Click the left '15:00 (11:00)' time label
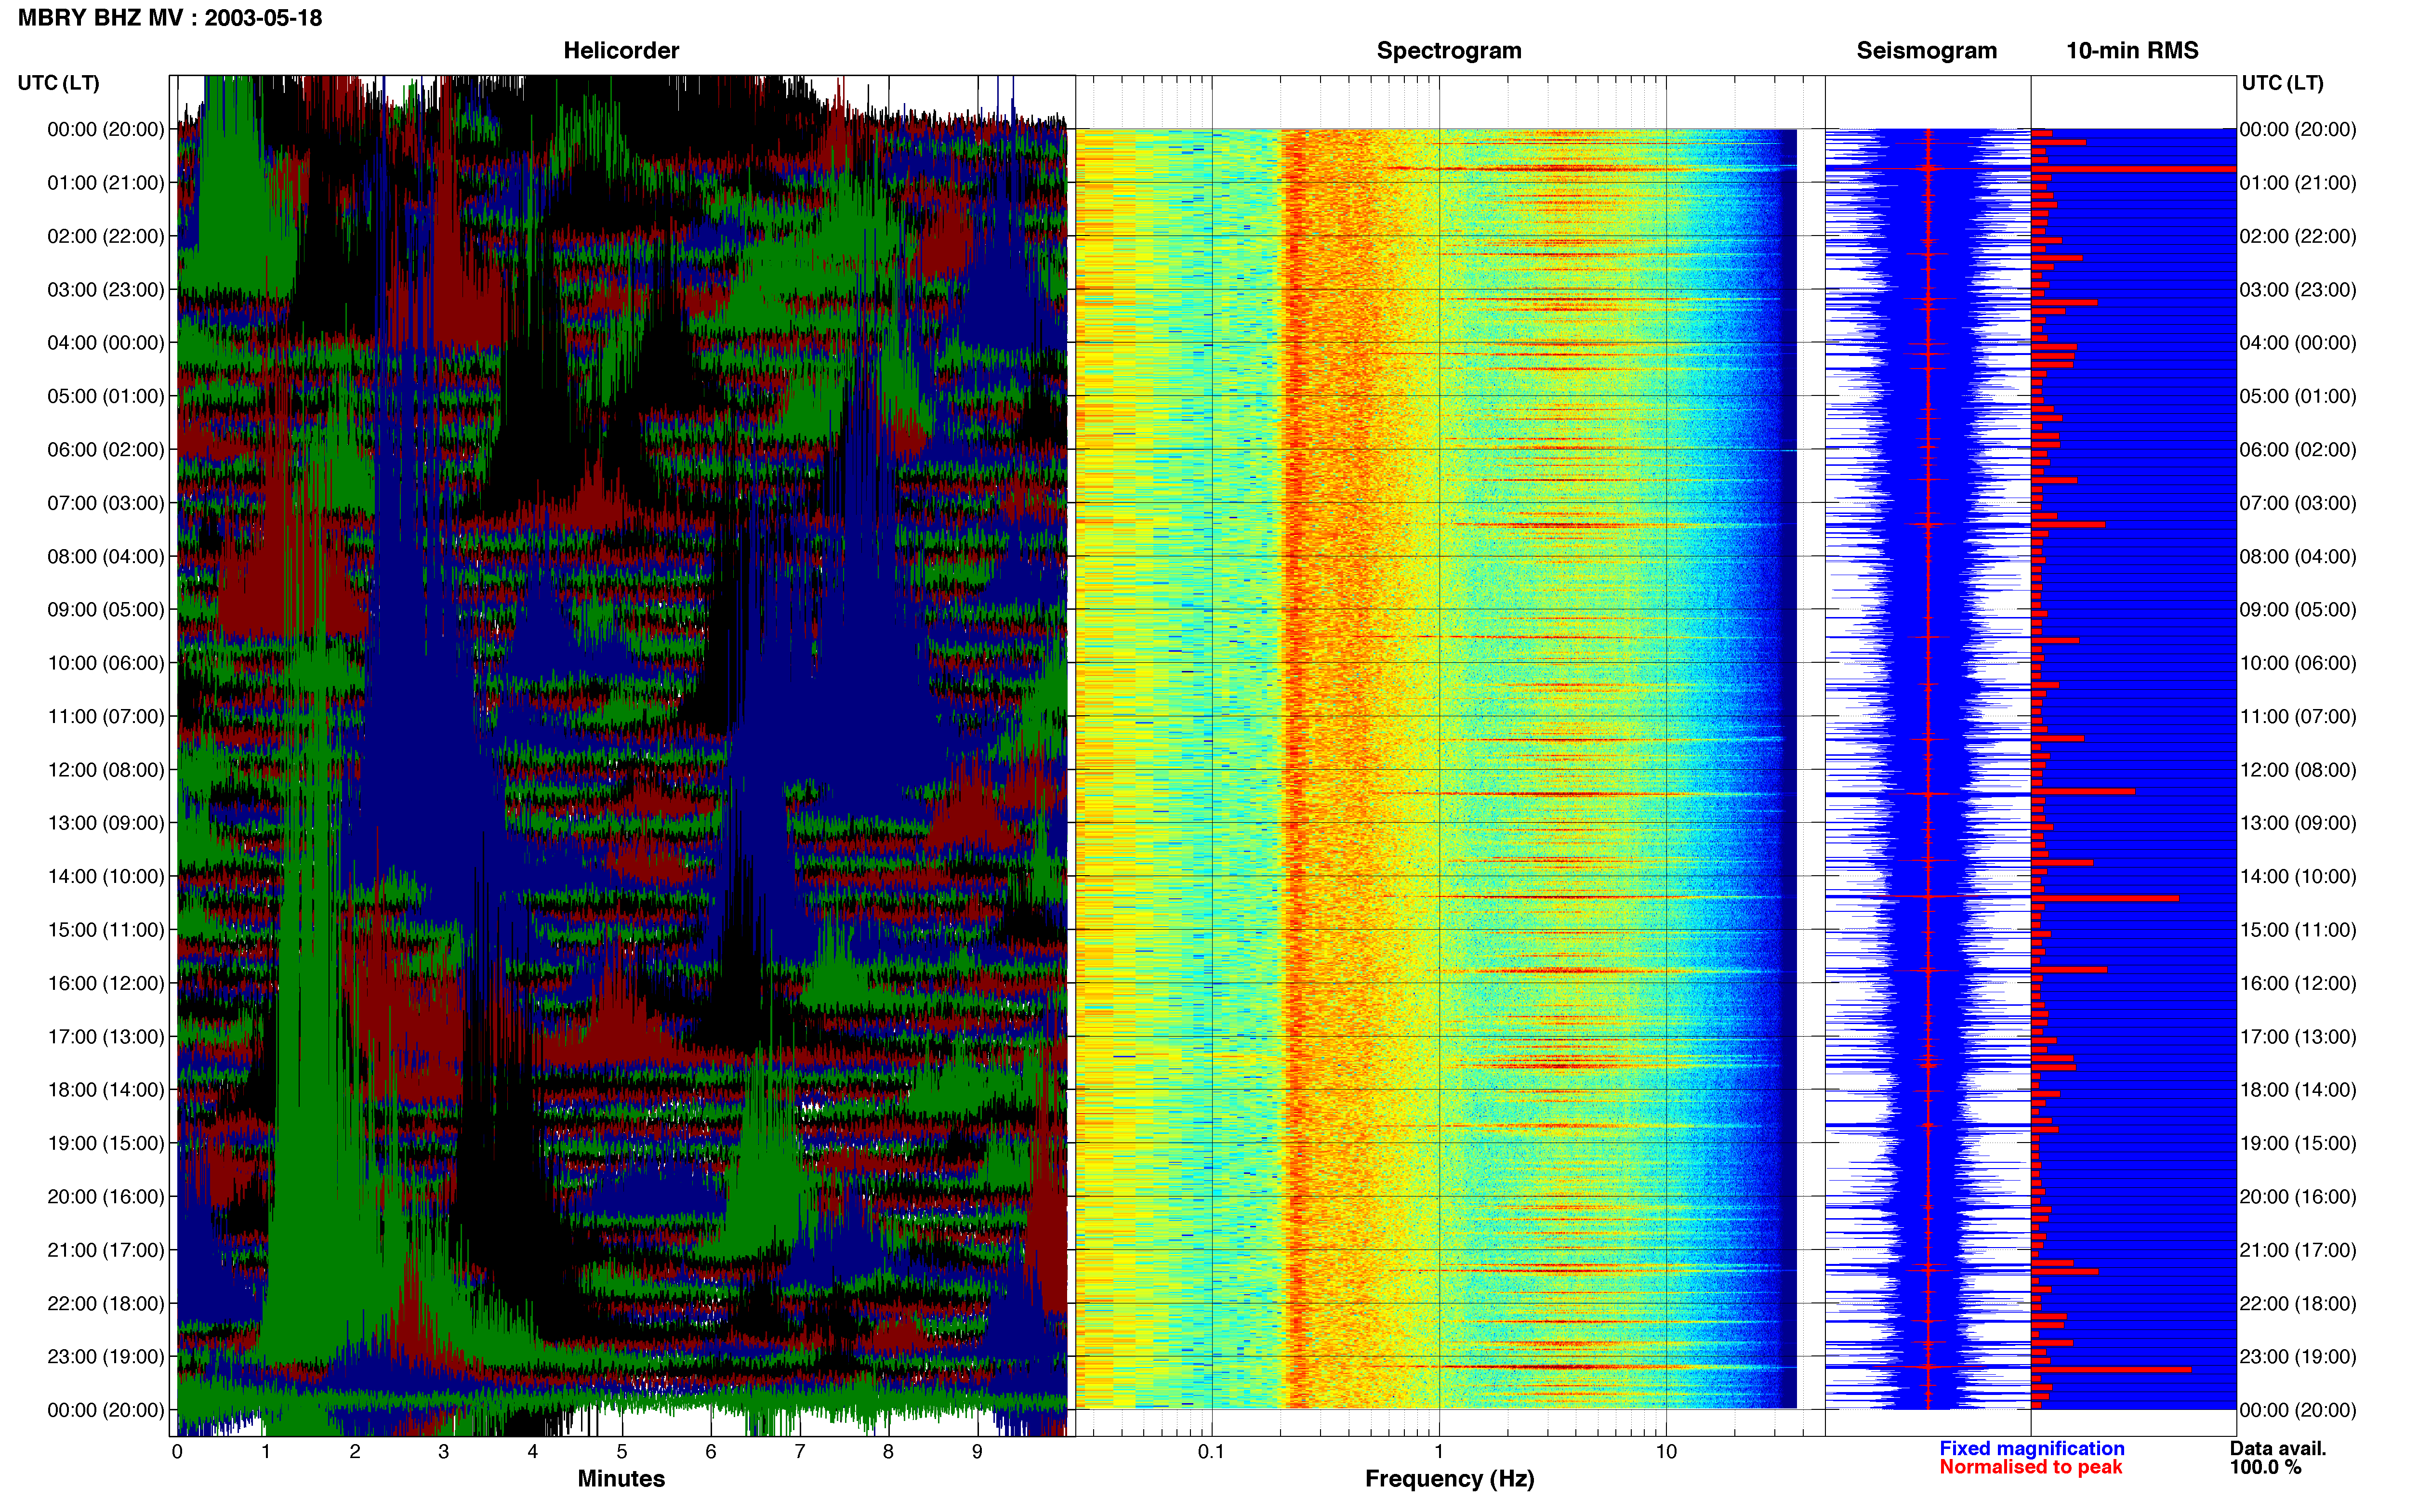Screen dimensions: 2418x1512 pyautogui.click(x=106, y=930)
